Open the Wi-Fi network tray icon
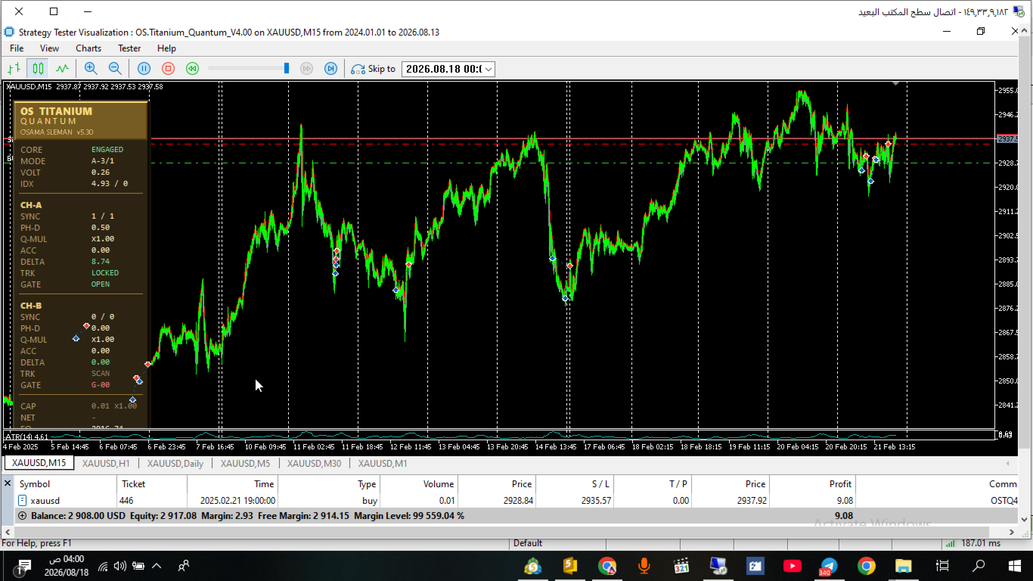Viewport: 1033px width, 581px height. click(103, 566)
